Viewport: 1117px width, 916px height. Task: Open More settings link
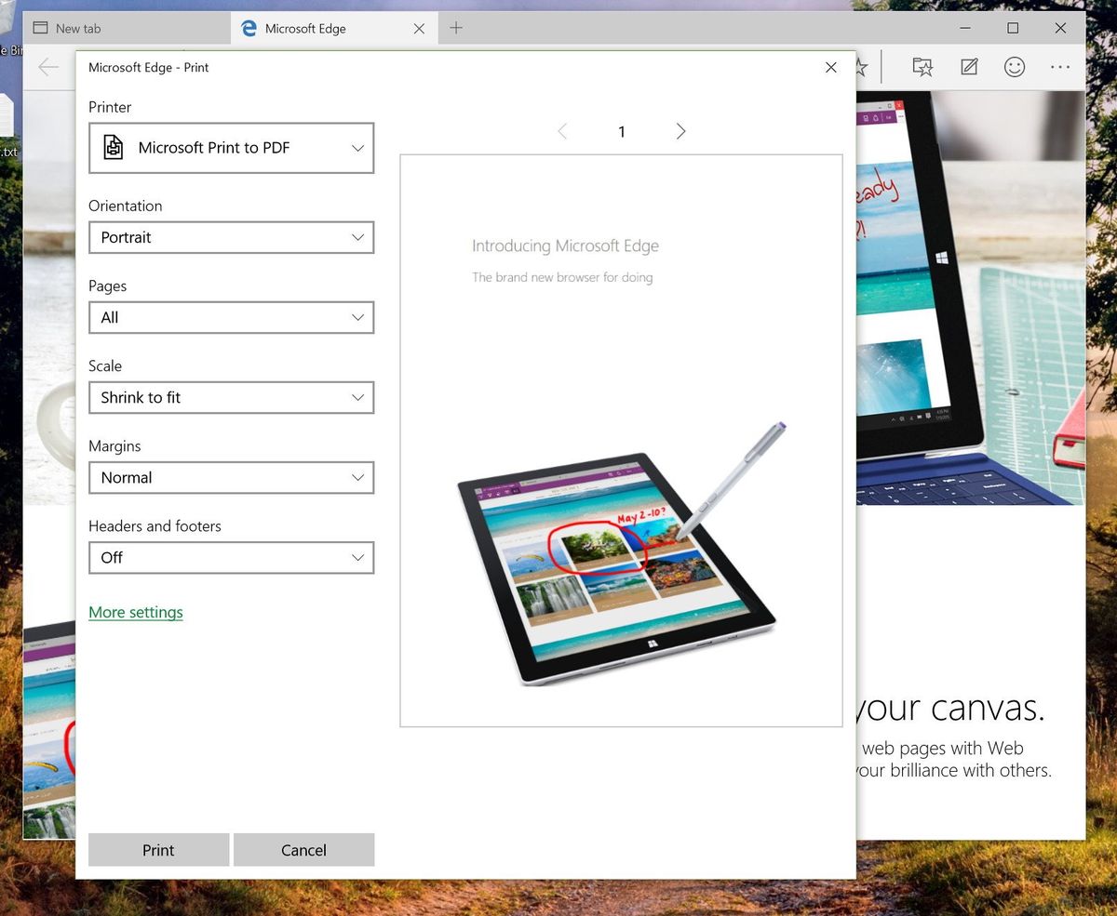135,612
